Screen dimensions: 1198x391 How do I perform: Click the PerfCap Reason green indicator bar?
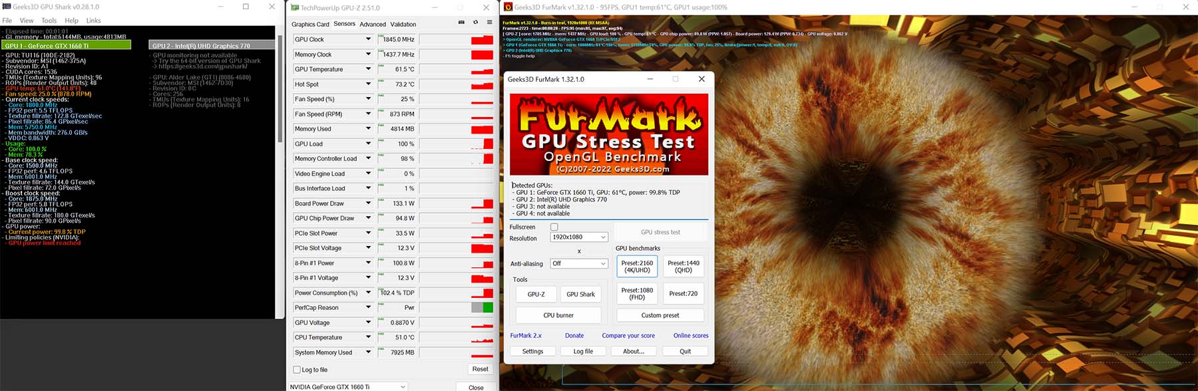click(x=488, y=307)
